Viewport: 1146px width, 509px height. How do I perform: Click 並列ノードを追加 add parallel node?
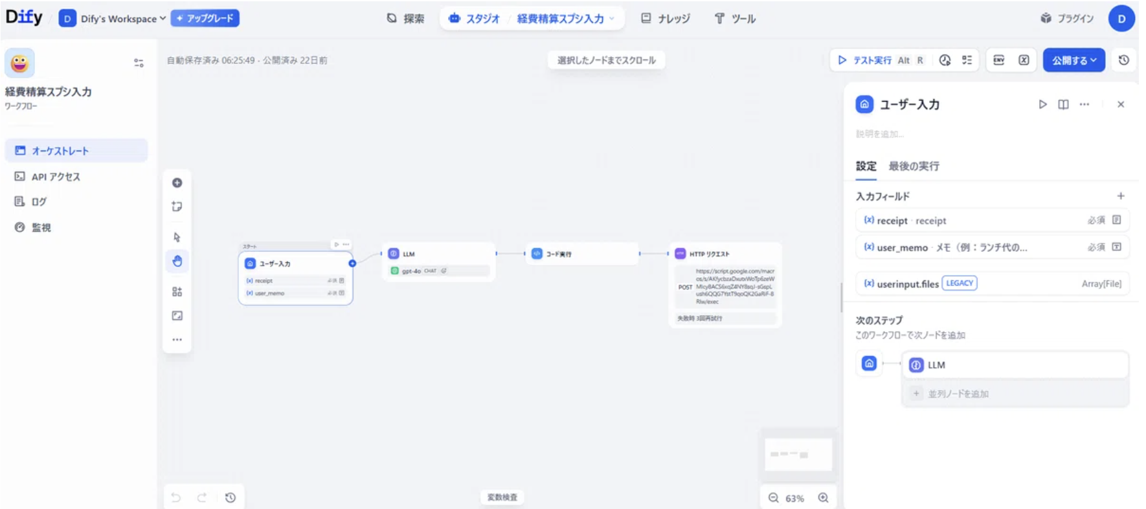point(1015,394)
